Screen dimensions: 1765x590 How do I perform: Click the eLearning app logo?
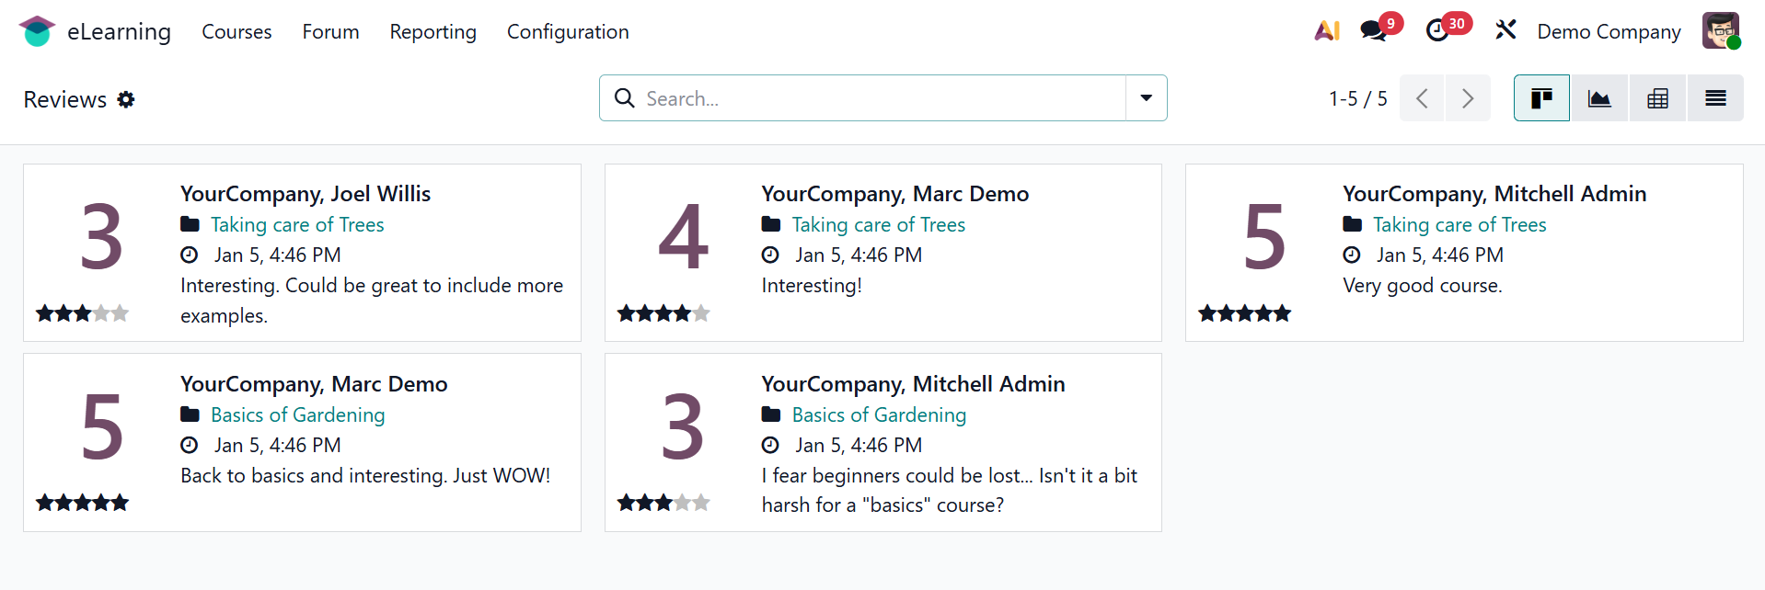[37, 31]
